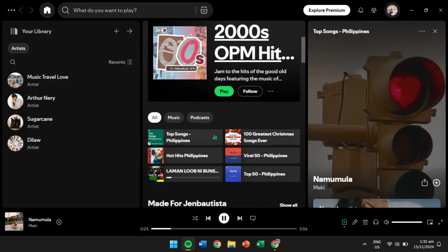Open the Maki artist link in side panel

[319, 188]
